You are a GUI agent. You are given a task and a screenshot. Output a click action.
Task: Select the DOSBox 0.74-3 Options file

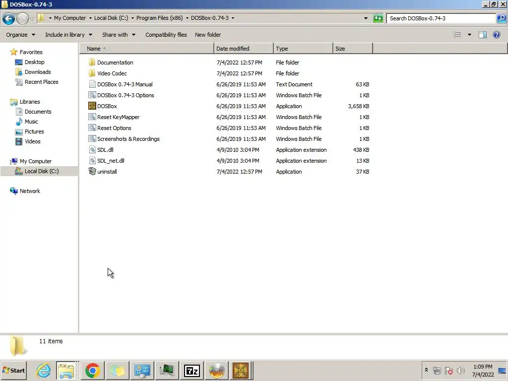(x=126, y=95)
